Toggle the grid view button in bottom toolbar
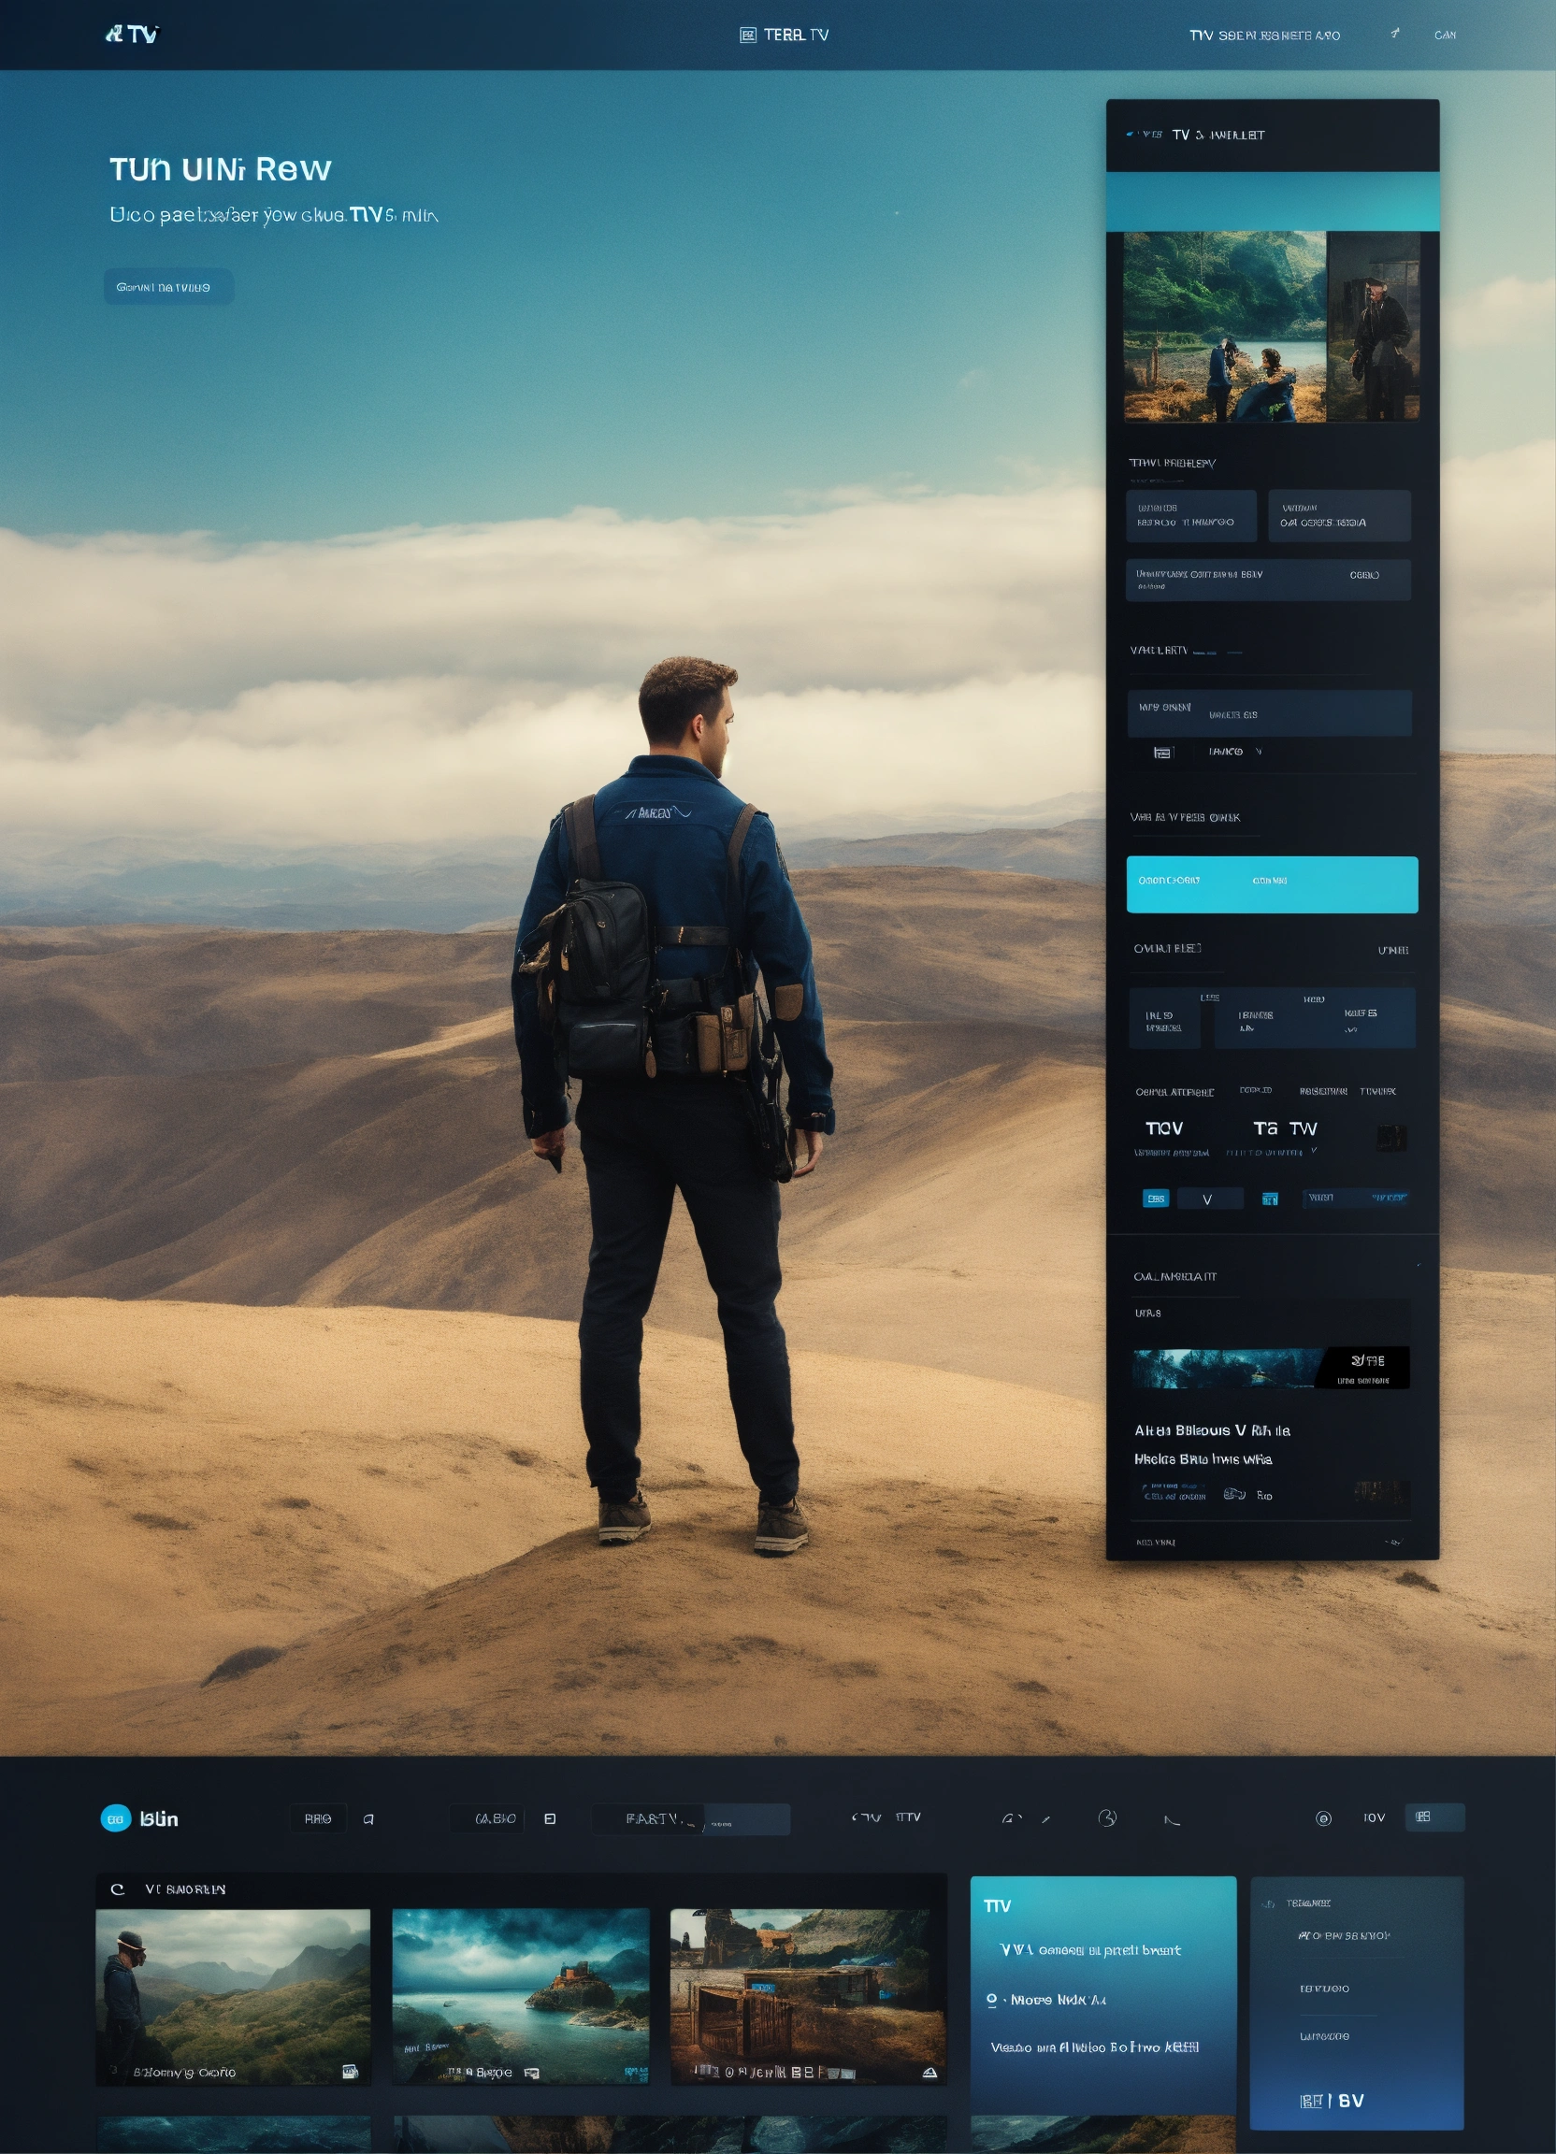The width and height of the screenshot is (1556, 2154). (1434, 1817)
